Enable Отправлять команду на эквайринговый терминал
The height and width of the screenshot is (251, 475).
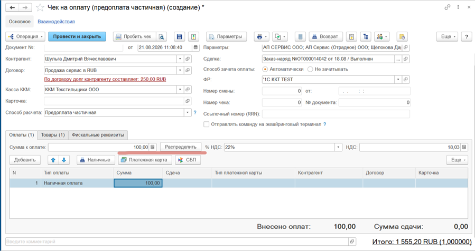(x=206, y=124)
